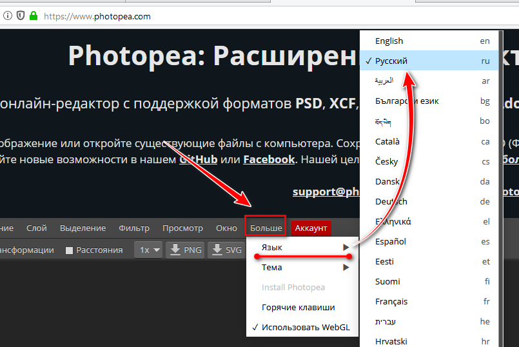This screenshot has width=519, height=347.
Task: Open Горячие клавиши menu entry
Action: coord(302,307)
